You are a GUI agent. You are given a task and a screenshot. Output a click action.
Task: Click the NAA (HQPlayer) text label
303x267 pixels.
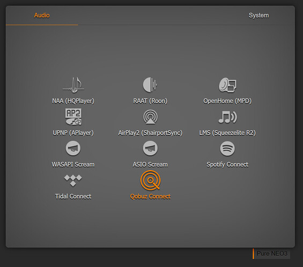click(73, 101)
